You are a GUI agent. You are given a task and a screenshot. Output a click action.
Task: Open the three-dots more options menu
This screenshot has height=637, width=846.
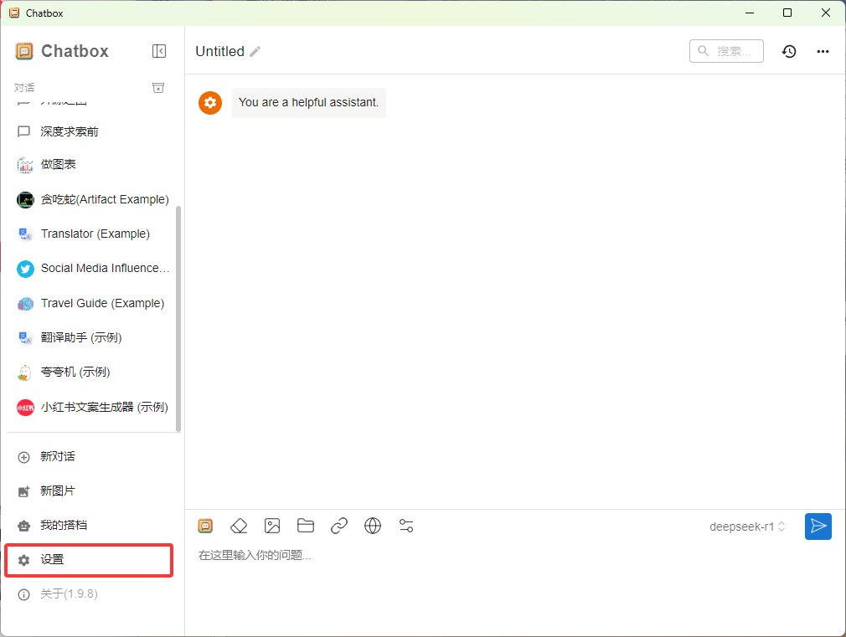823,51
